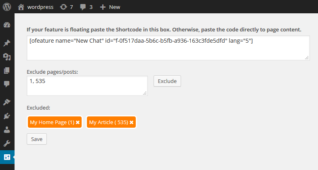This screenshot has width=318, height=170.
Task: Open the Users sidebar icon
Action: 7,130
